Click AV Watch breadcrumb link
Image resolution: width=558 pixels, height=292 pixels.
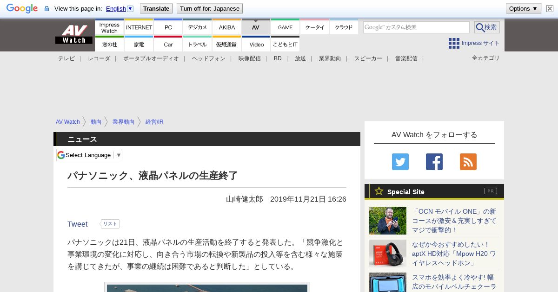tap(68, 122)
